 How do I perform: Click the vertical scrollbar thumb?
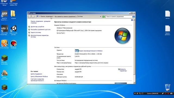point(134,48)
